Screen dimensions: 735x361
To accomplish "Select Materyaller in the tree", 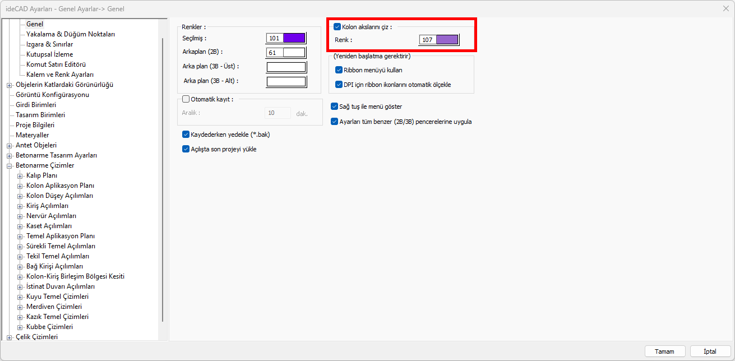I will click(32, 135).
